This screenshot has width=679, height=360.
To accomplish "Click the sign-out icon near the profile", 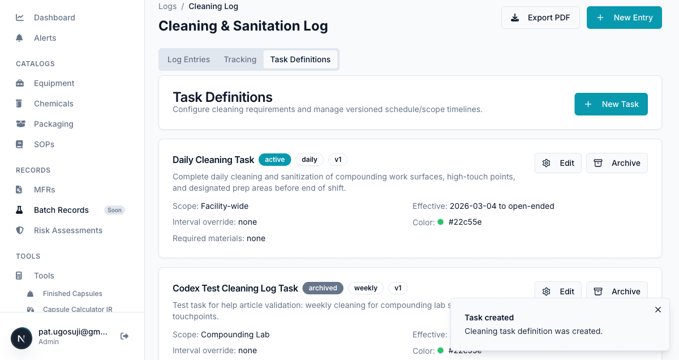I will [124, 336].
